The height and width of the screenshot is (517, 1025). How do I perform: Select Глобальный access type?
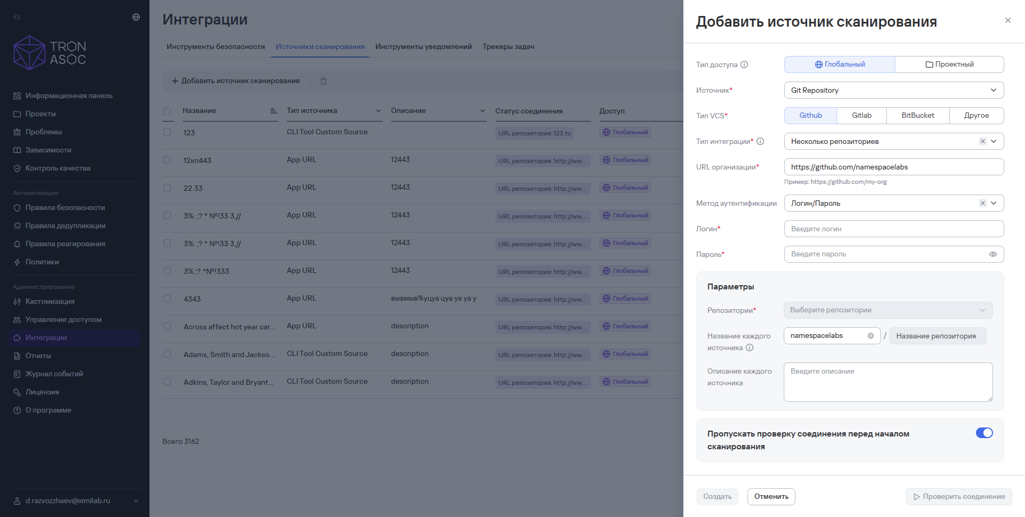(x=840, y=64)
